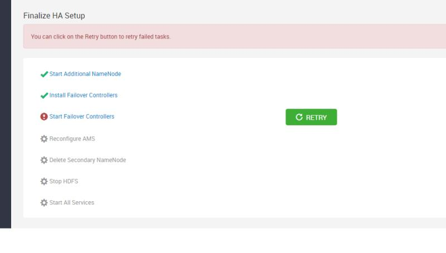Select the pending Delete Secondary NameNode task text

(x=88, y=160)
